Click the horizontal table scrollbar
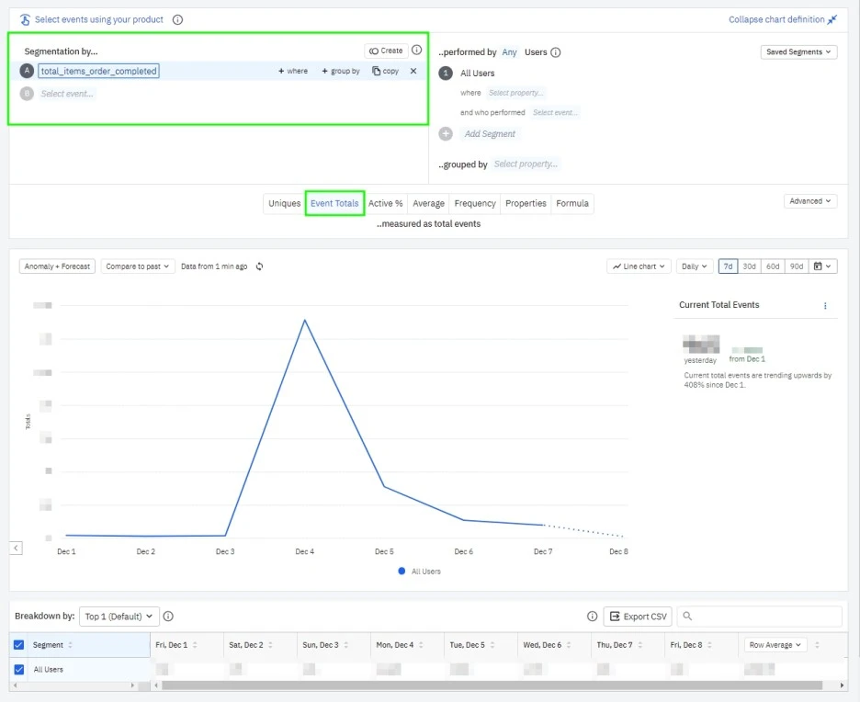Screen dimensions: 860x702 click(x=492, y=685)
